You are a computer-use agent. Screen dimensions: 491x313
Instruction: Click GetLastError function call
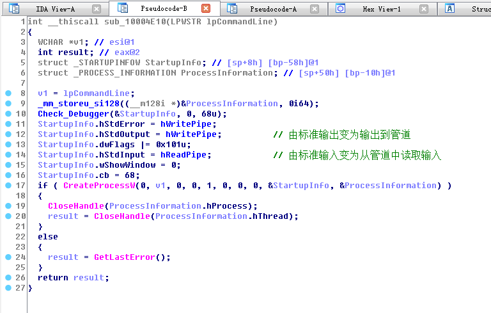click(125, 257)
